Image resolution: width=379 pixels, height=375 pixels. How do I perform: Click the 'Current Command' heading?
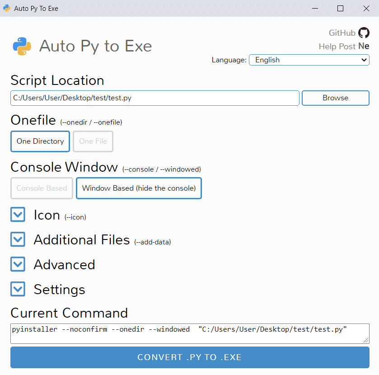69,313
